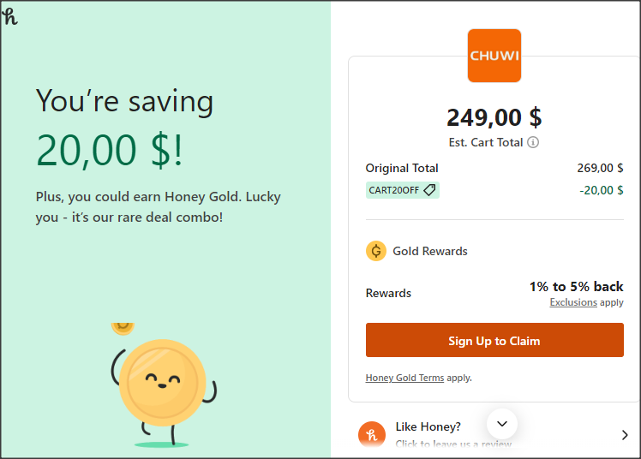Click the Honey logo in top corner
Viewport: 641px width, 459px height.
point(10,15)
